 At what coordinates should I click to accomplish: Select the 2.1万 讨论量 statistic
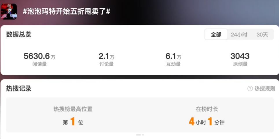[x=107, y=59]
